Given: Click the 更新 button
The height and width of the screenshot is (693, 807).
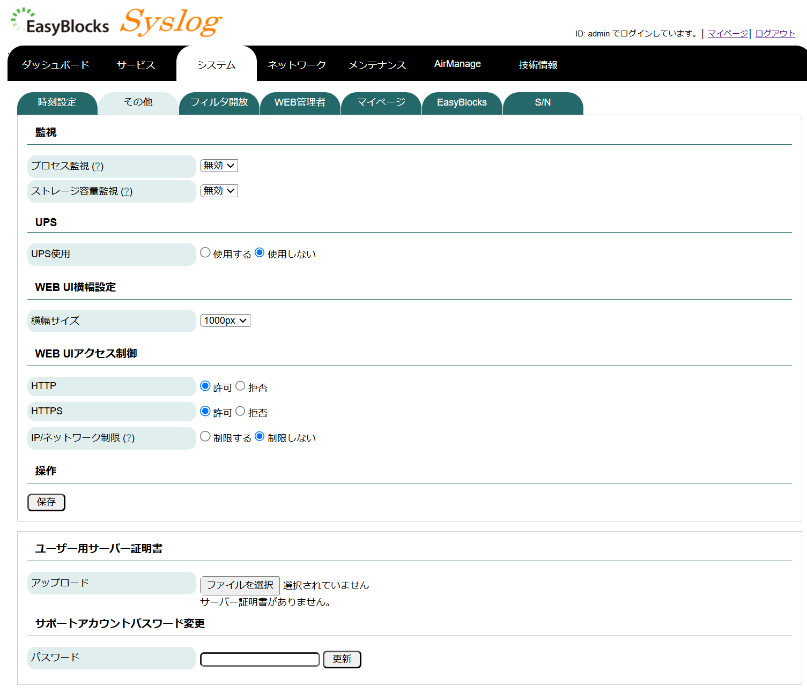Looking at the screenshot, I should [x=342, y=659].
